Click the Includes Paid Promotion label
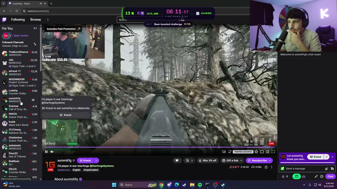This screenshot has width=337, height=189. [63, 29]
